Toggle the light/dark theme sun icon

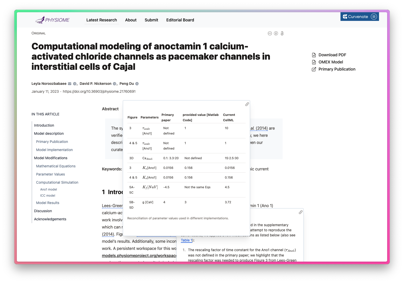pyautogui.click(x=374, y=17)
